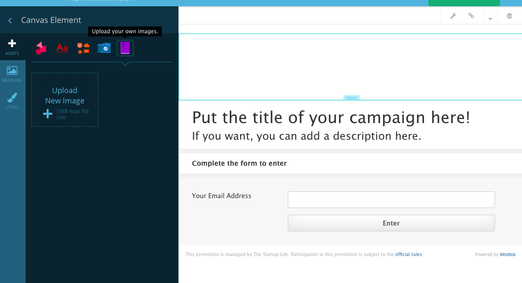This screenshot has height=283, width=522.
Task: Open the Styles tab with the brush icon
Action: [12, 101]
